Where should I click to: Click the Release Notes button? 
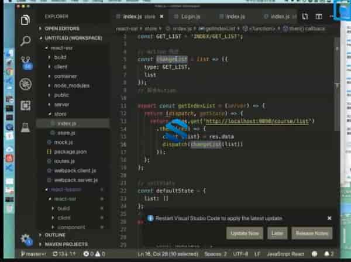coord(312,233)
